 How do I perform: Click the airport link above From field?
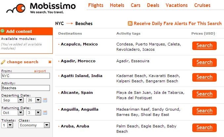click(40, 71)
